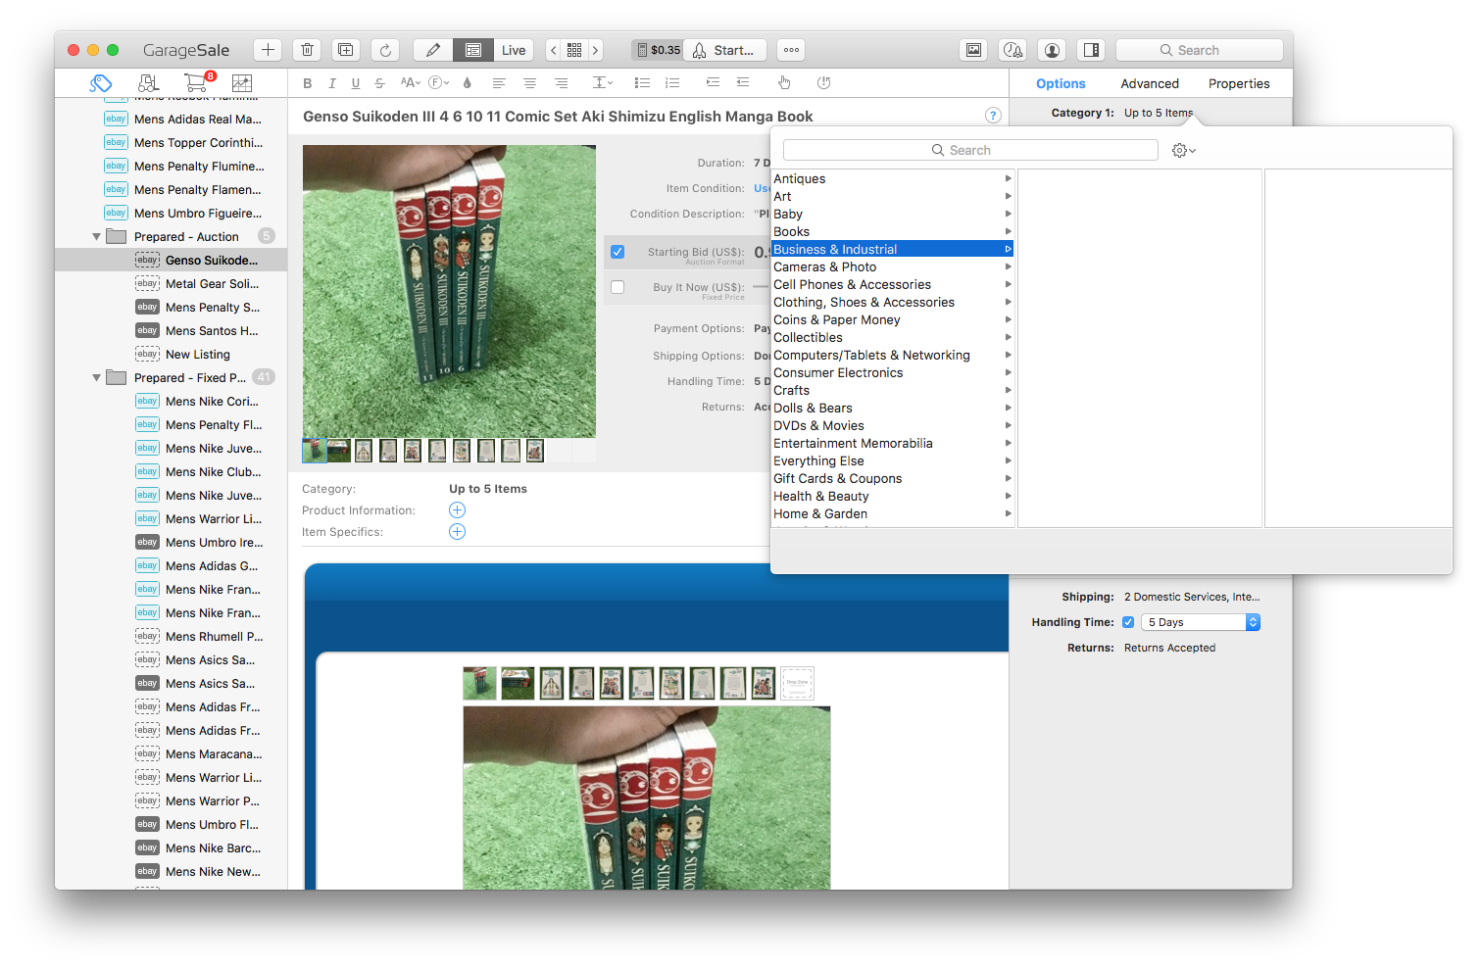
Task: Select Business & Industrial category
Action: [x=892, y=250]
